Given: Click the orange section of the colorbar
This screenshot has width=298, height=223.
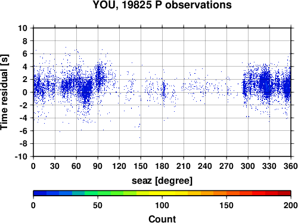Looking at the screenshot, I should tap(220, 193).
